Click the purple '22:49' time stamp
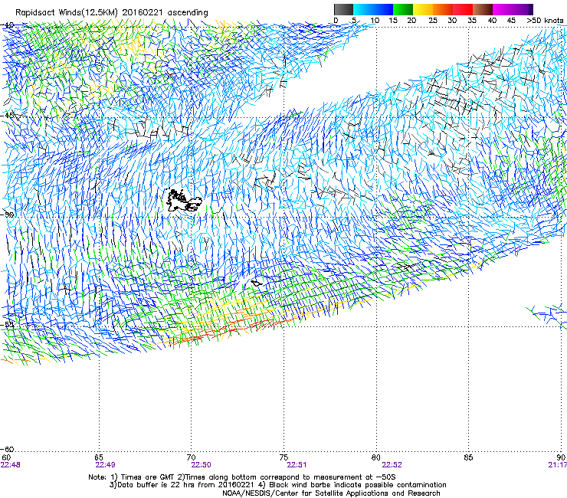This screenshot has width=567, height=498. pos(105,465)
